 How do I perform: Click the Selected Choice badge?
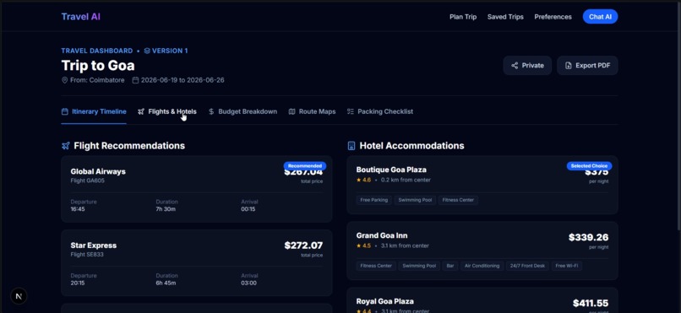point(590,165)
